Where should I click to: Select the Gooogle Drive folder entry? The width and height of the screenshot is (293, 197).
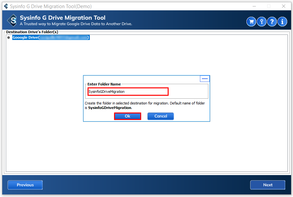(x=51, y=37)
